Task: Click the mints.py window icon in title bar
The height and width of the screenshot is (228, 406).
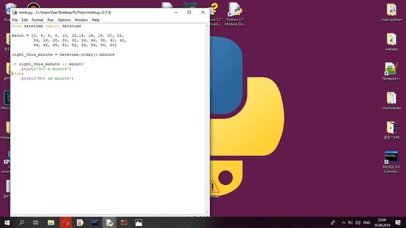Action: coord(15,13)
